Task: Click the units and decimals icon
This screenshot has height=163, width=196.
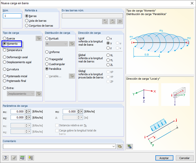Action: click(x=22, y=158)
